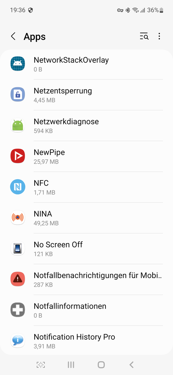The image size is (173, 375).
Task: Open recent apps from navigation bar
Action: (71, 365)
